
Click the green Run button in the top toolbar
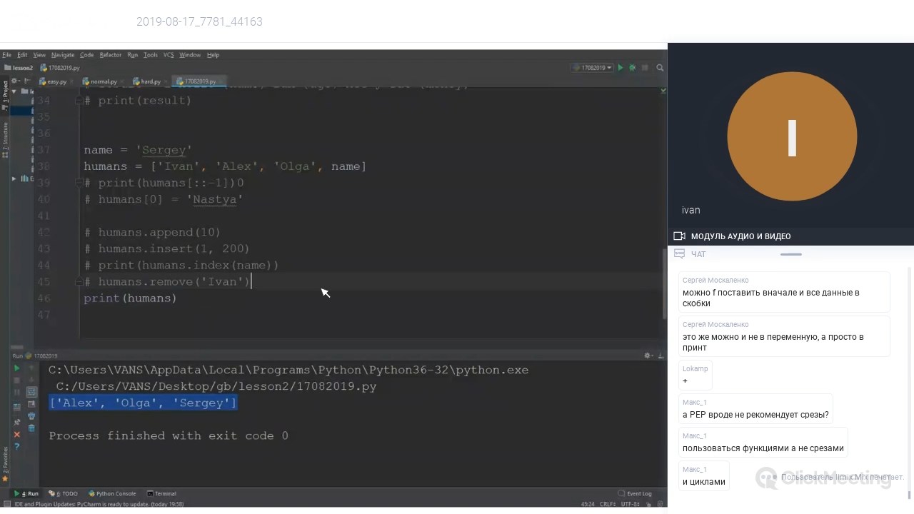point(621,68)
